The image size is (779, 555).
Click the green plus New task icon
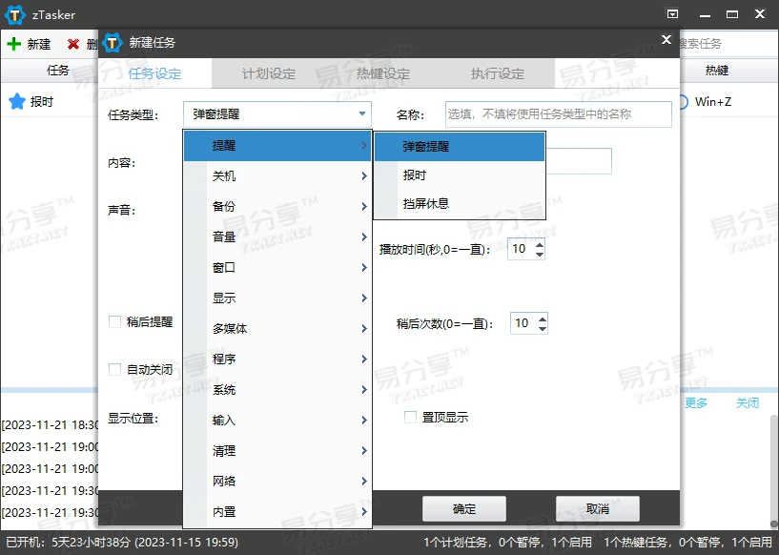tap(14, 44)
